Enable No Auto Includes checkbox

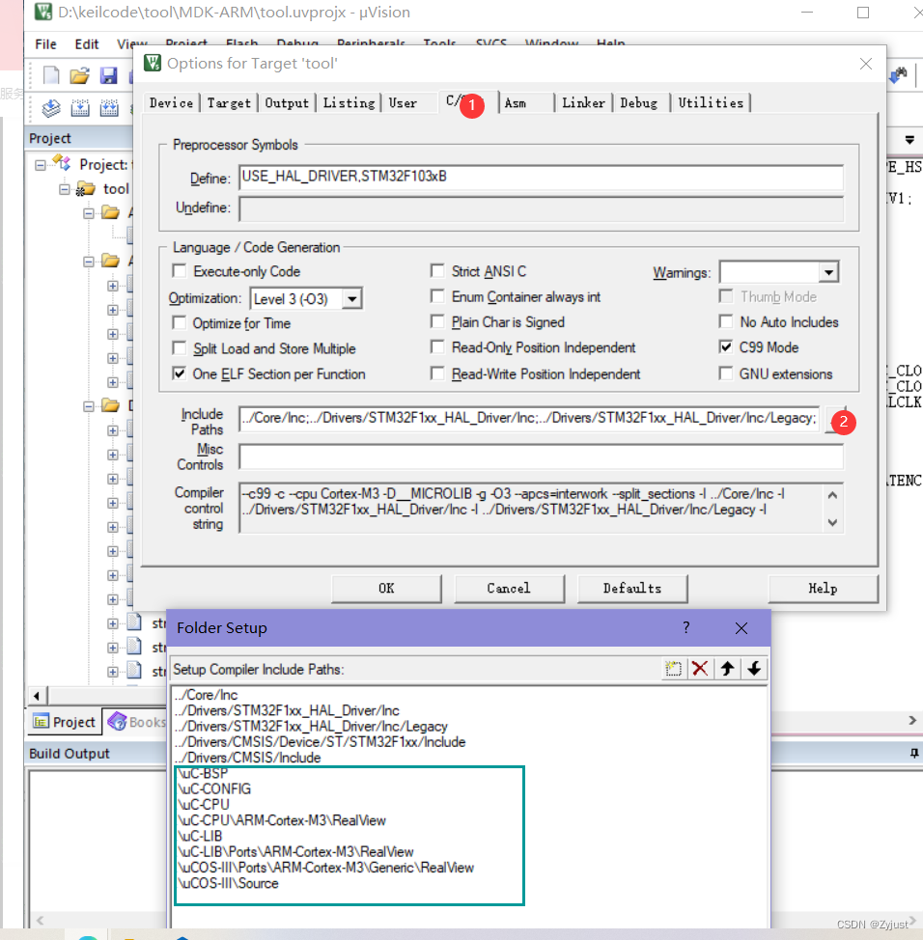(726, 322)
